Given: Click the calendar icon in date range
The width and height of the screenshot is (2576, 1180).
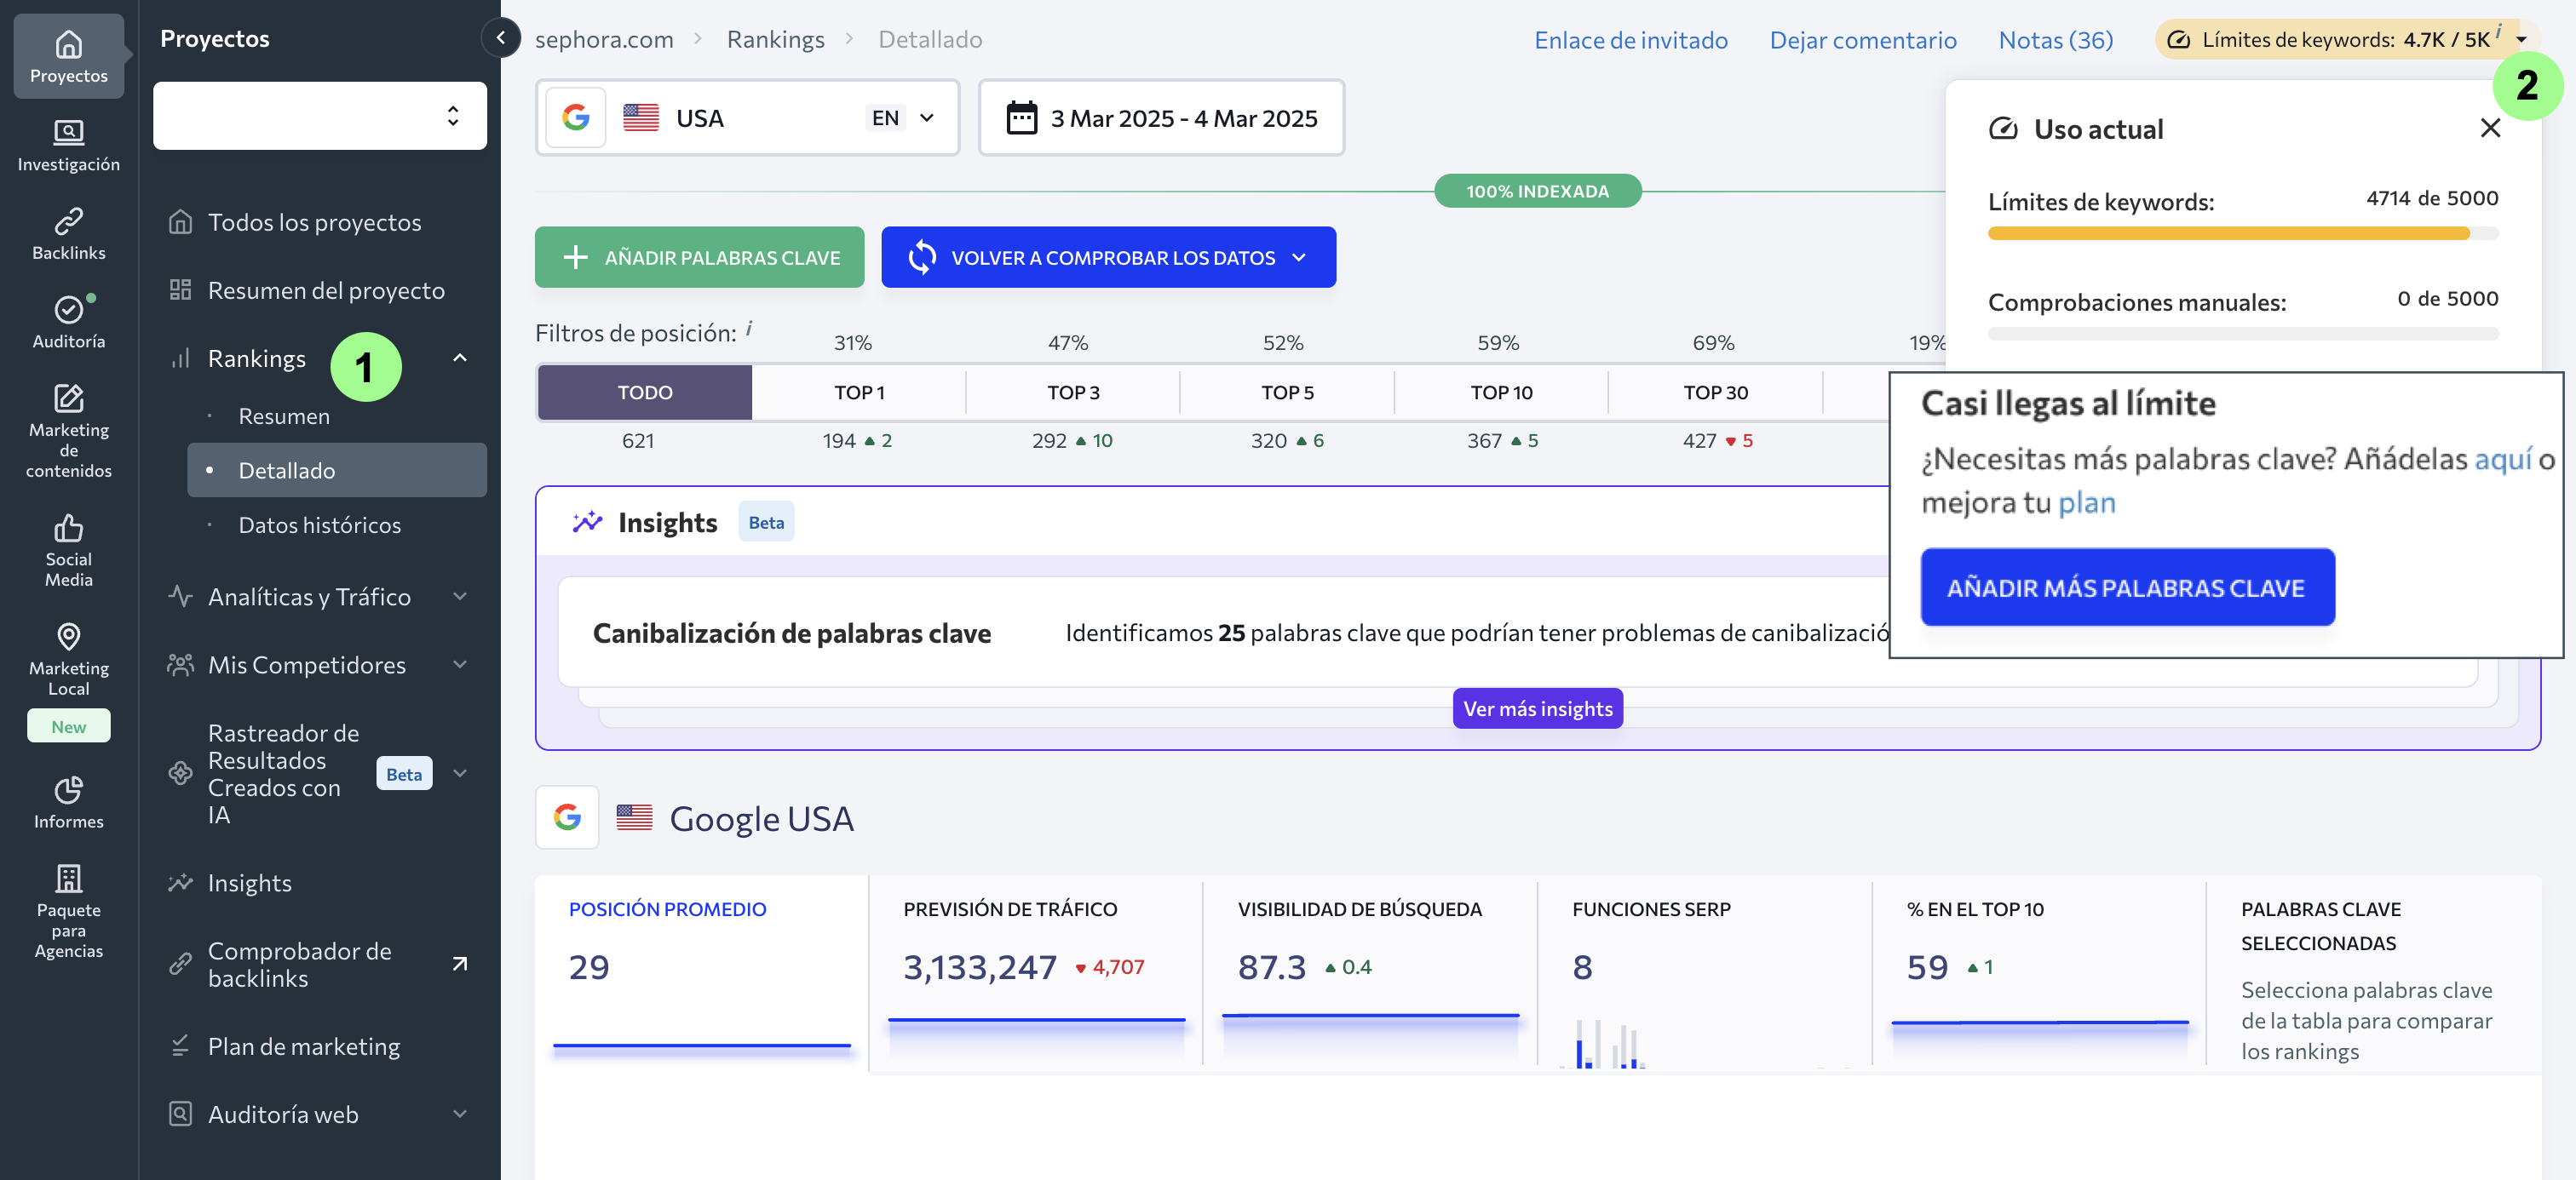Looking at the screenshot, I should click(1021, 117).
